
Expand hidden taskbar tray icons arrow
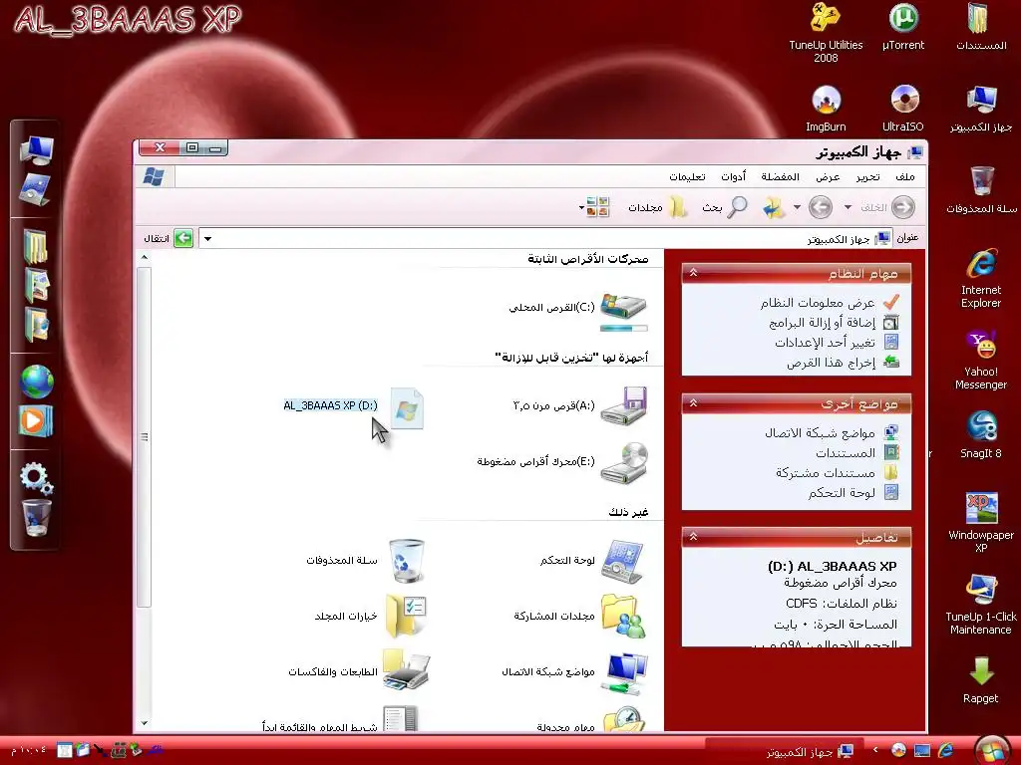pos(875,750)
